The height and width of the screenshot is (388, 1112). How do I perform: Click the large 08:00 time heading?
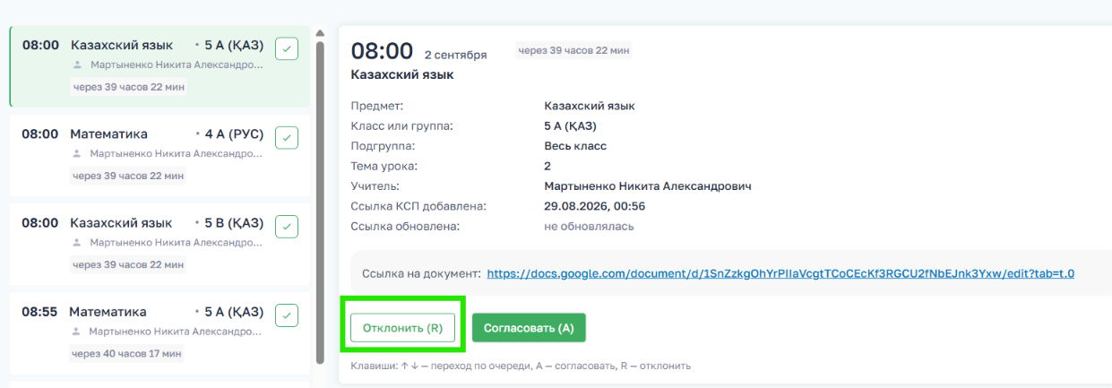382,51
